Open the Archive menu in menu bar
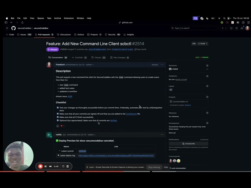 click(x=58, y=18)
